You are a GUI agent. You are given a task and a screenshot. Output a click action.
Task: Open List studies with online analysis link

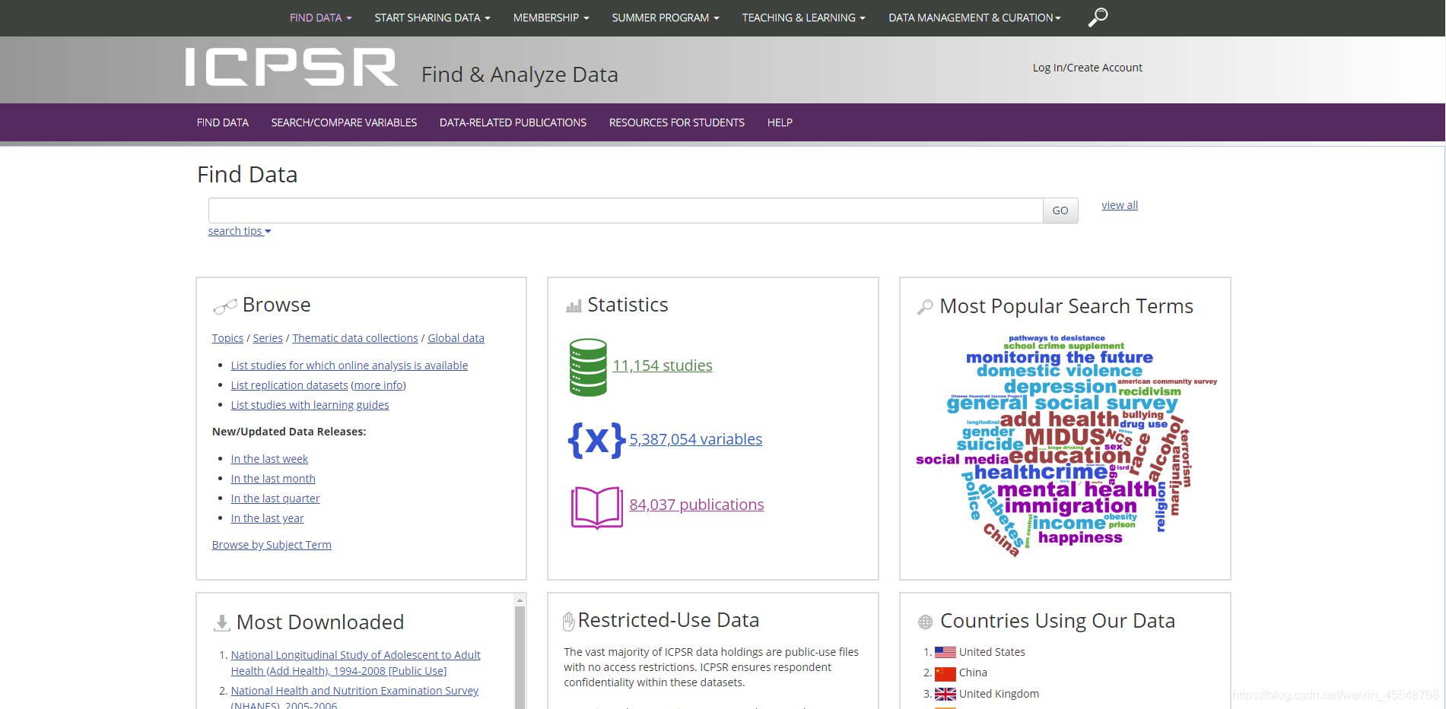pyautogui.click(x=349, y=366)
